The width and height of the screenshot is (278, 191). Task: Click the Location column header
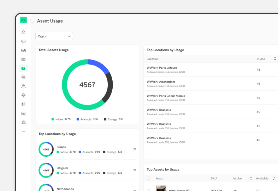[153, 59]
